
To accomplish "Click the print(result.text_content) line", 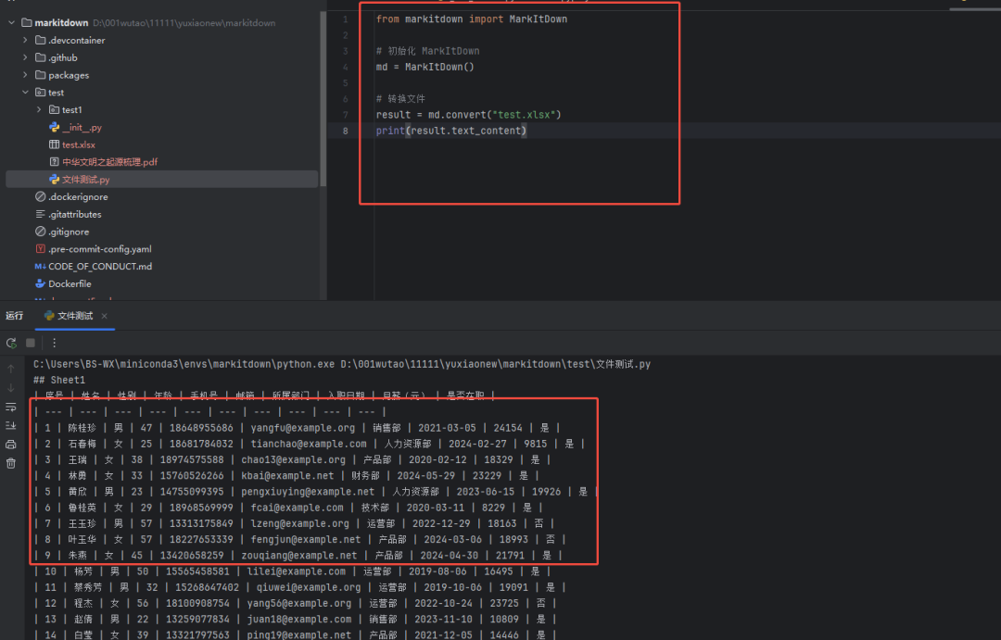I will pos(451,131).
